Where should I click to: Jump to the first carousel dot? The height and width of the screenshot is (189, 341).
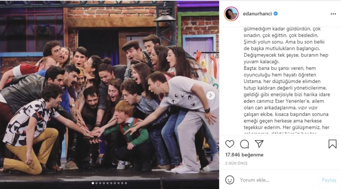coord(93,183)
